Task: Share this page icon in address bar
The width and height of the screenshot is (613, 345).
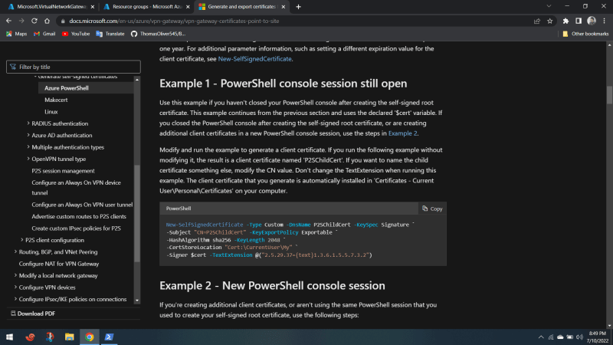Action: click(x=537, y=21)
